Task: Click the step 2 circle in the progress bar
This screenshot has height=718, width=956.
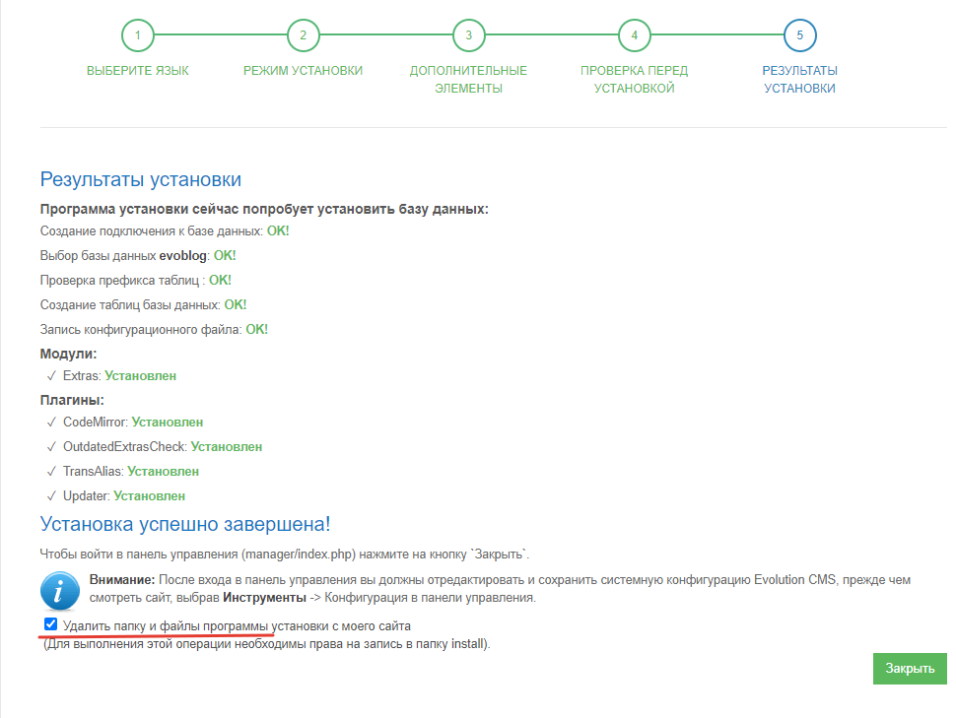Action: [303, 35]
